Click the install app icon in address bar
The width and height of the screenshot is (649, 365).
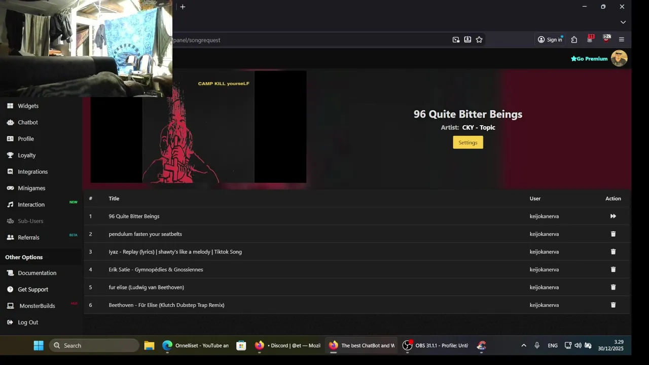467,40
